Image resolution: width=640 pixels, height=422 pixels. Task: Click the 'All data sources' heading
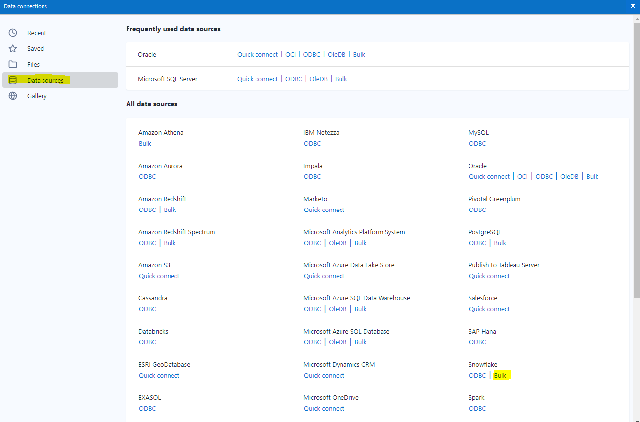click(x=152, y=104)
